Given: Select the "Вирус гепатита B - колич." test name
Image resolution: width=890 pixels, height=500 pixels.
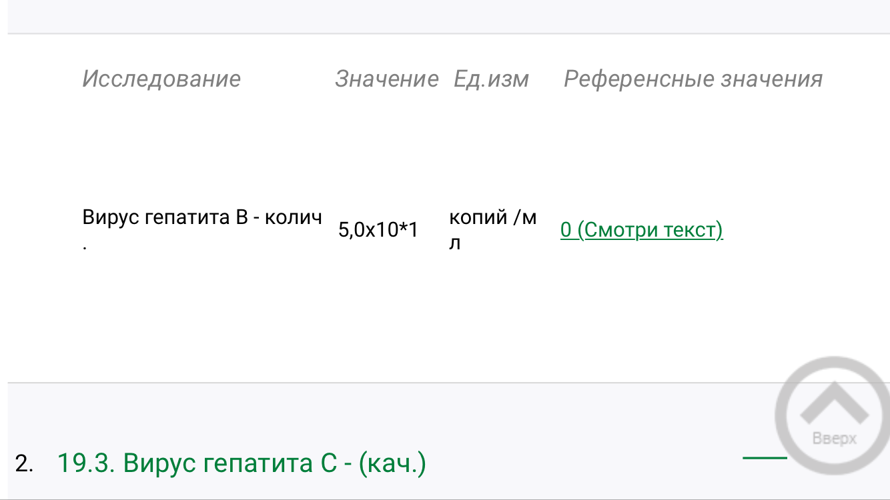Looking at the screenshot, I should tap(202, 218).
